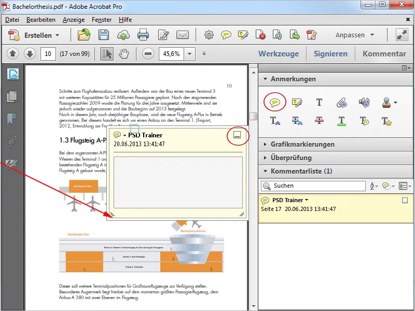Image resolution: width=415 pixels, height=311 pixels.
Task: Select insert text at cursor tool
Action: point(275,121)
